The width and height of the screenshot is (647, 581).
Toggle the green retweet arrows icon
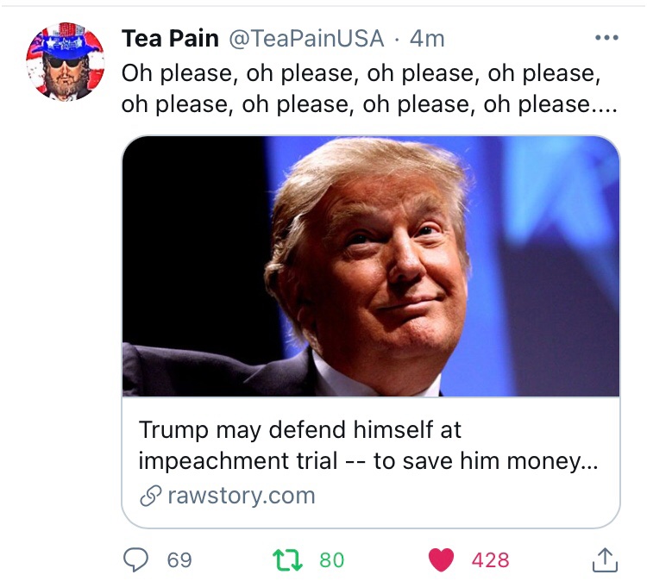click(286, 560)
